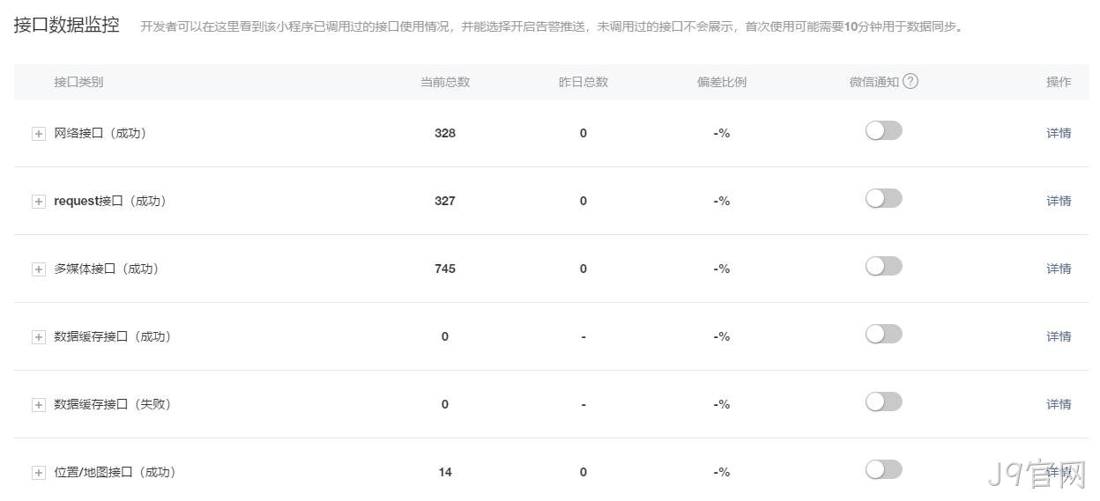View 详情 of 多媒体接口（成功）
This screenshot has width=1100, height=501.
[x=1059, y=269]
